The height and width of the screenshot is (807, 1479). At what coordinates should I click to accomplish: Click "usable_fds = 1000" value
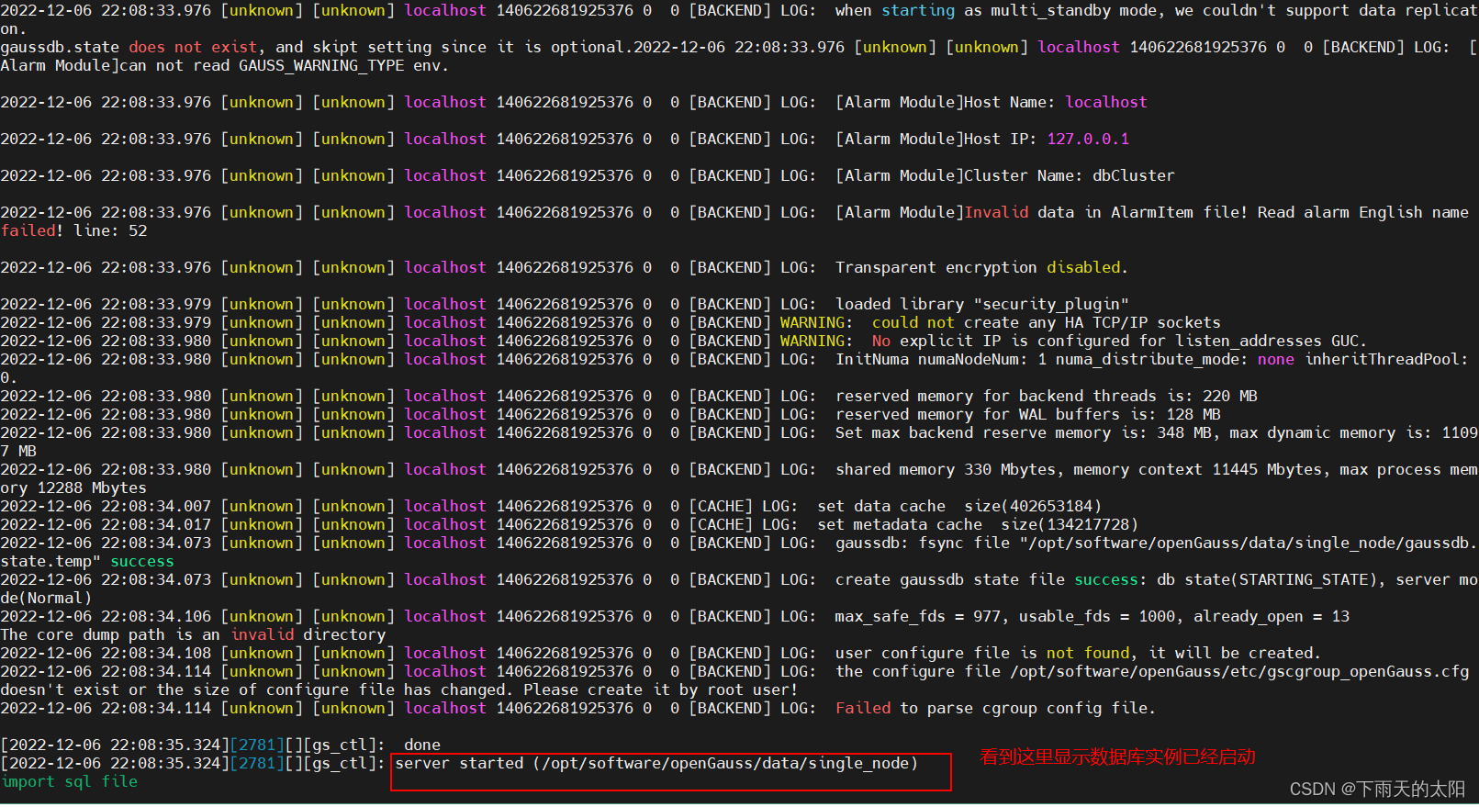click(1097, 617)
